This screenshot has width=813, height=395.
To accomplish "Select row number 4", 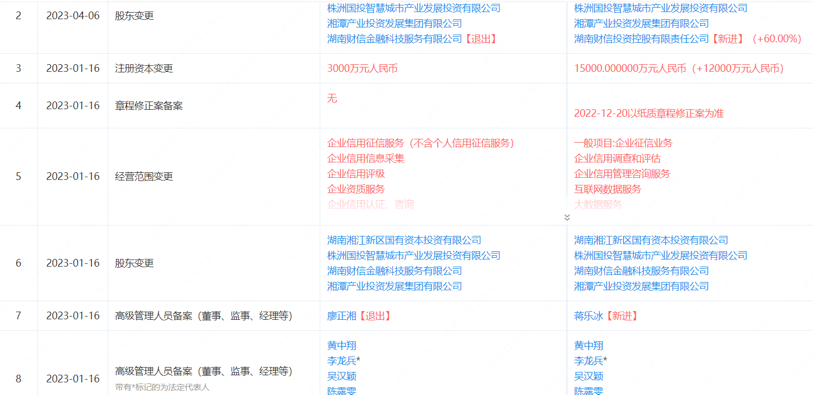I will (19, 105).
